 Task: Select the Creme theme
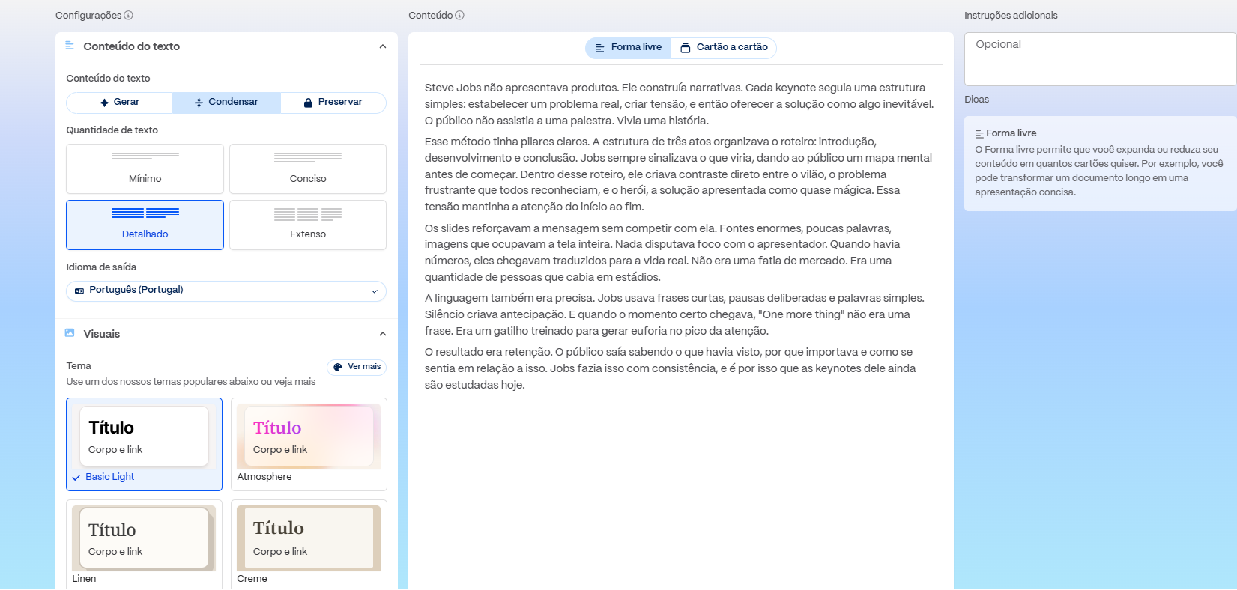(309, 544)
